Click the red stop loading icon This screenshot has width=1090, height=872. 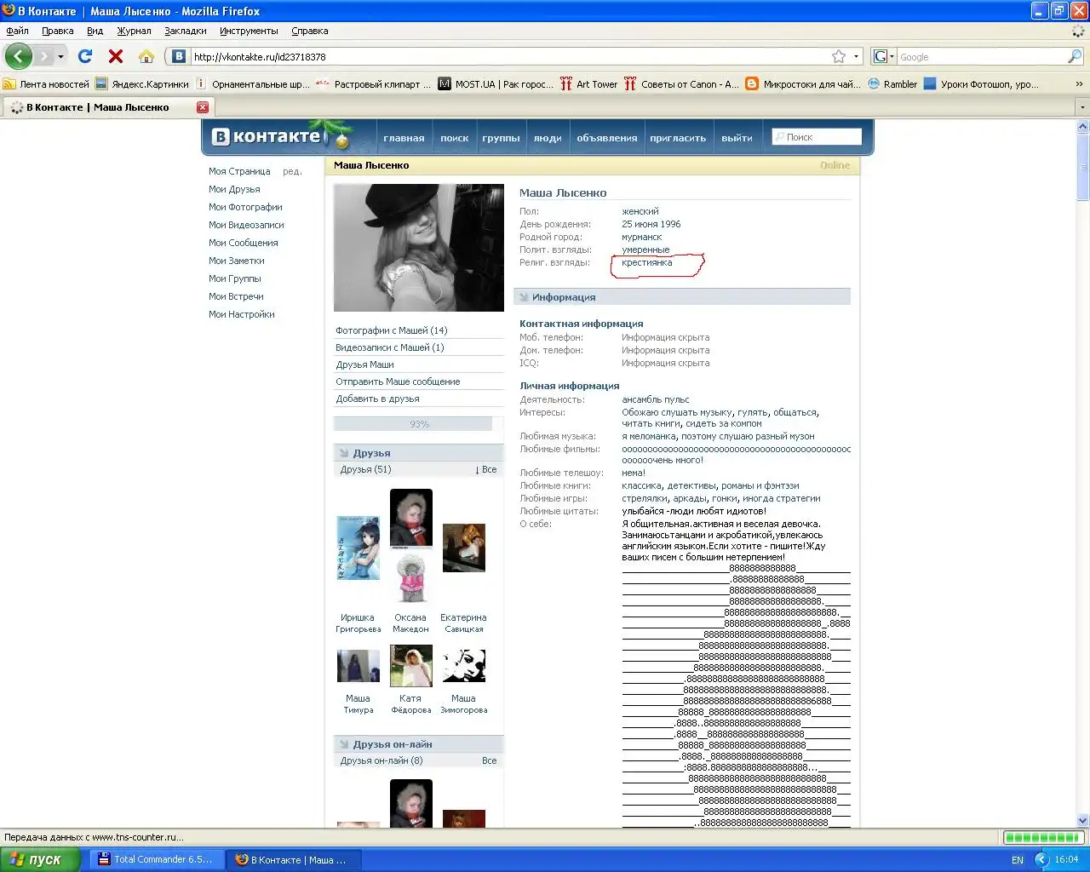tap(116, 56)
